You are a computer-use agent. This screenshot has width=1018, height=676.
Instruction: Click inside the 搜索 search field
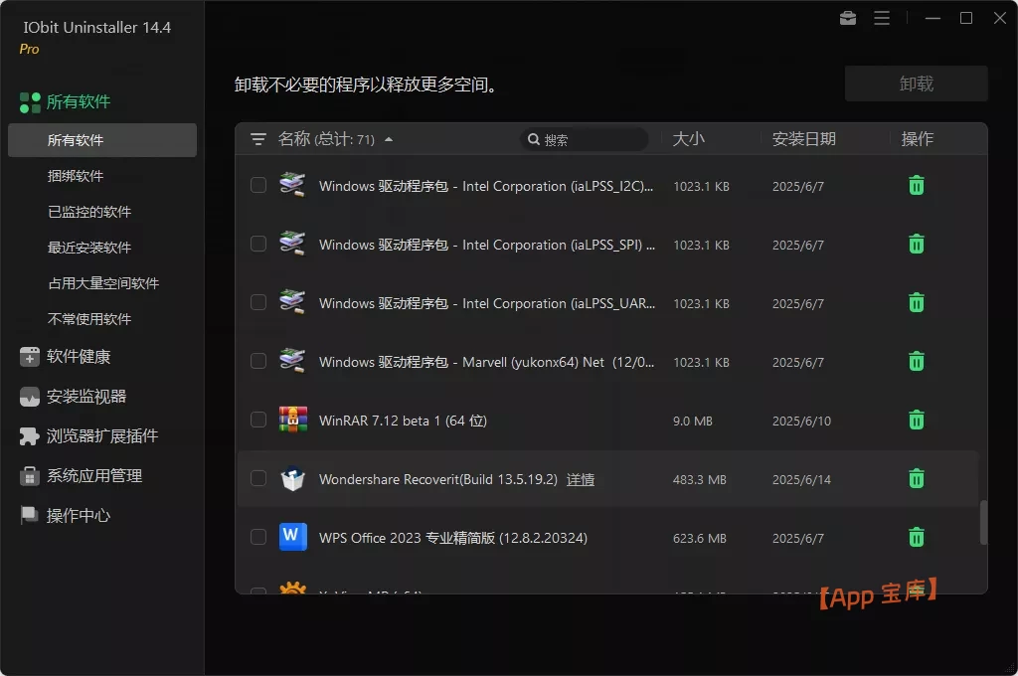coord(585,139)
